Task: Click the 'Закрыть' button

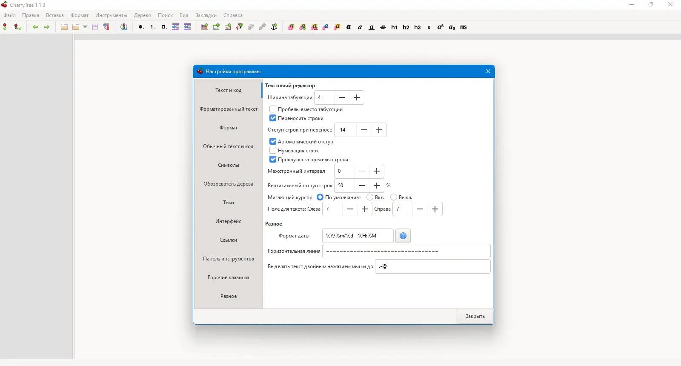Action: (x=475, y=316)
